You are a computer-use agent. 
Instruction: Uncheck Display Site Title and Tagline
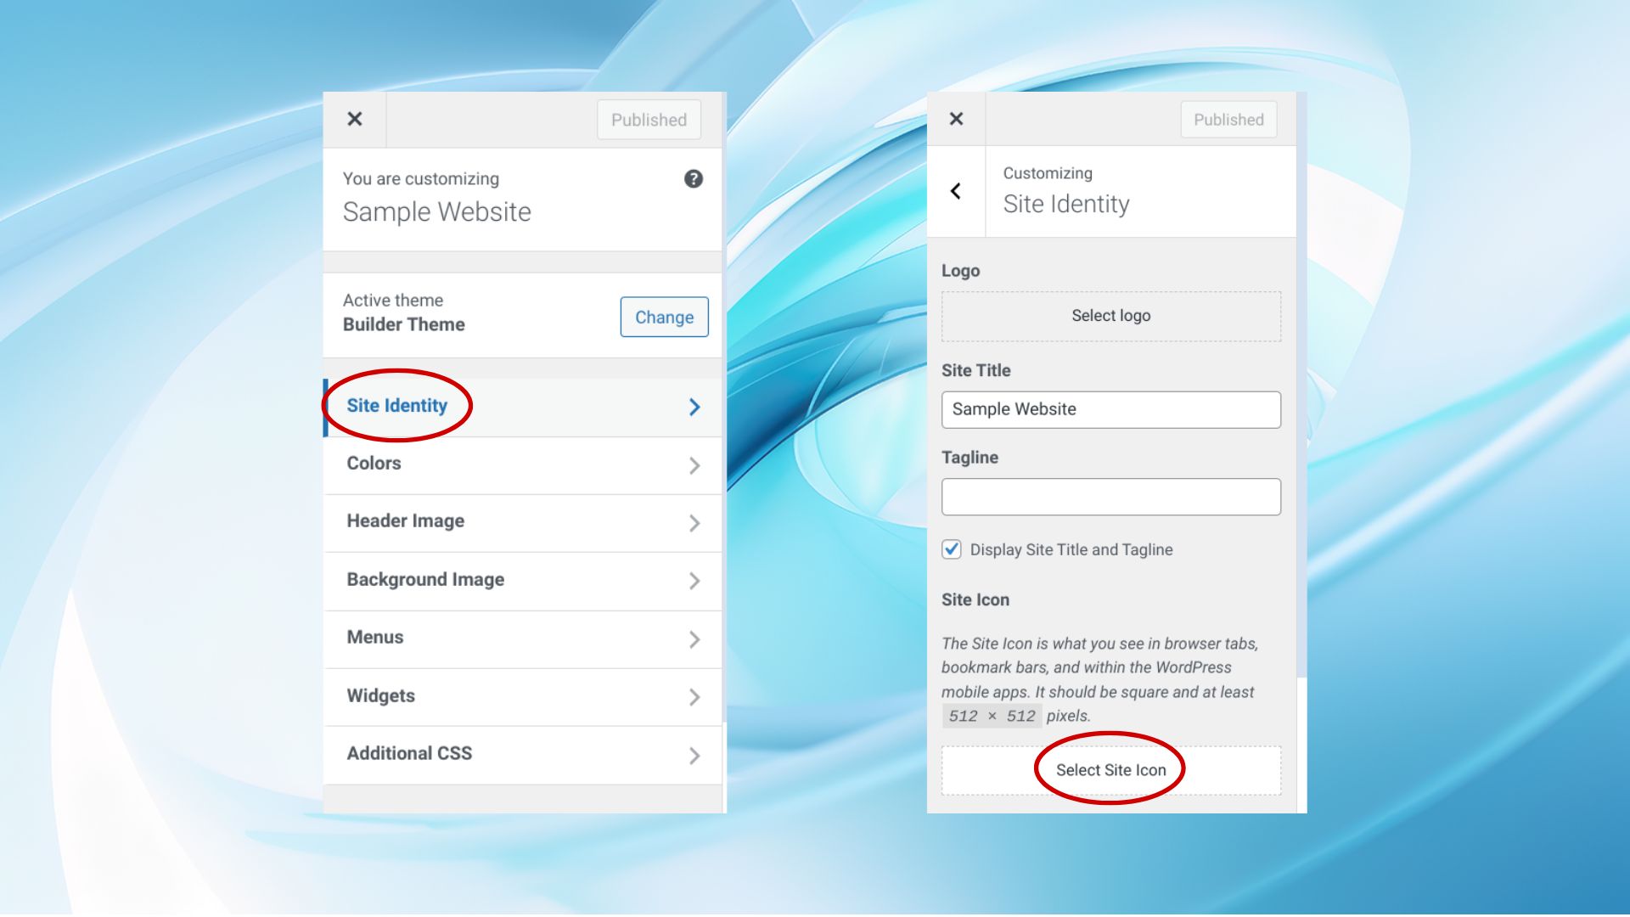951,549
